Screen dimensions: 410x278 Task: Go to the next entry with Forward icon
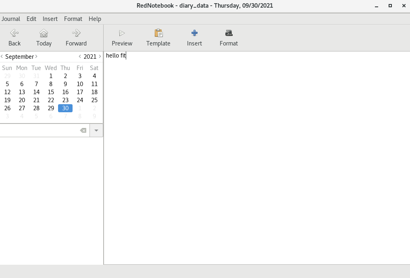[x=76, y=37]
